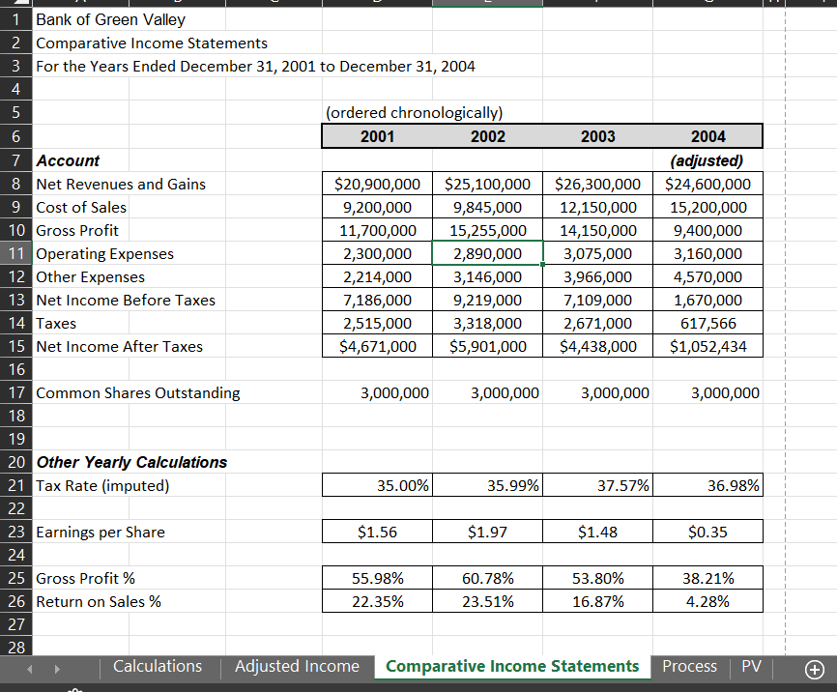Screen dimensions: 837x692
Task: Select the '(ordered chronologically)' note cell
Action: pos(414,113)
